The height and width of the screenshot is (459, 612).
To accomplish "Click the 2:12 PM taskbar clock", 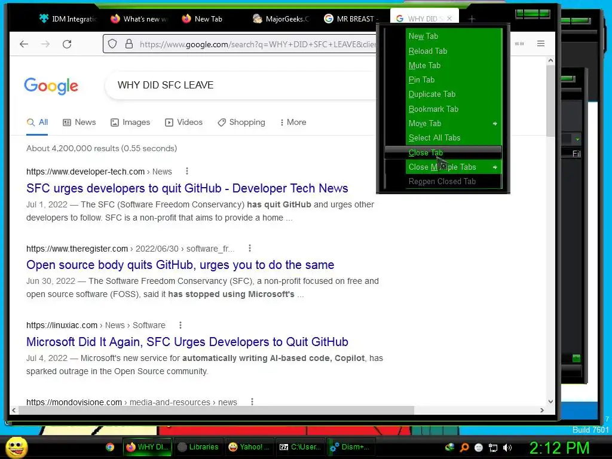I will pos(559,448).
